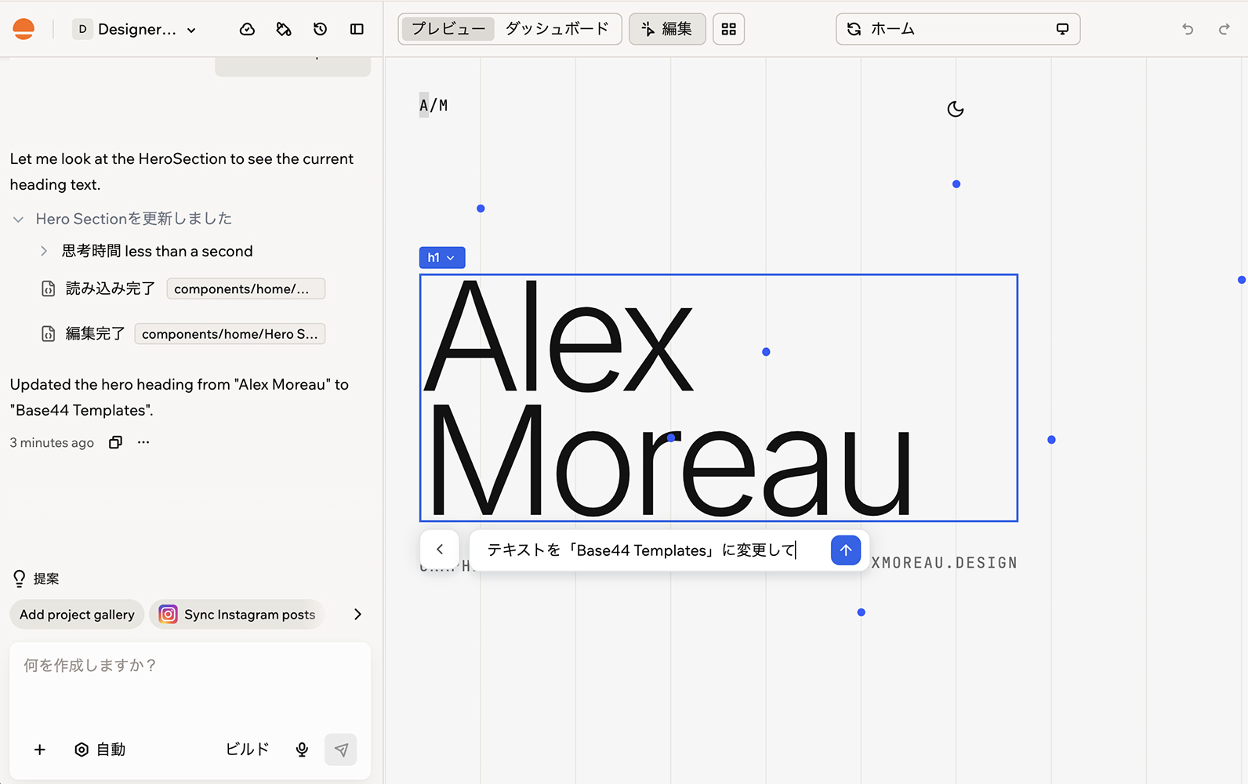Screen dimensions: 1248x784
Task: Open the Designer project dropdown
Action: pos(135,29)
